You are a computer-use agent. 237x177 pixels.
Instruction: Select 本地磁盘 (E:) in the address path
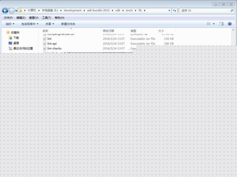(50, 10)
